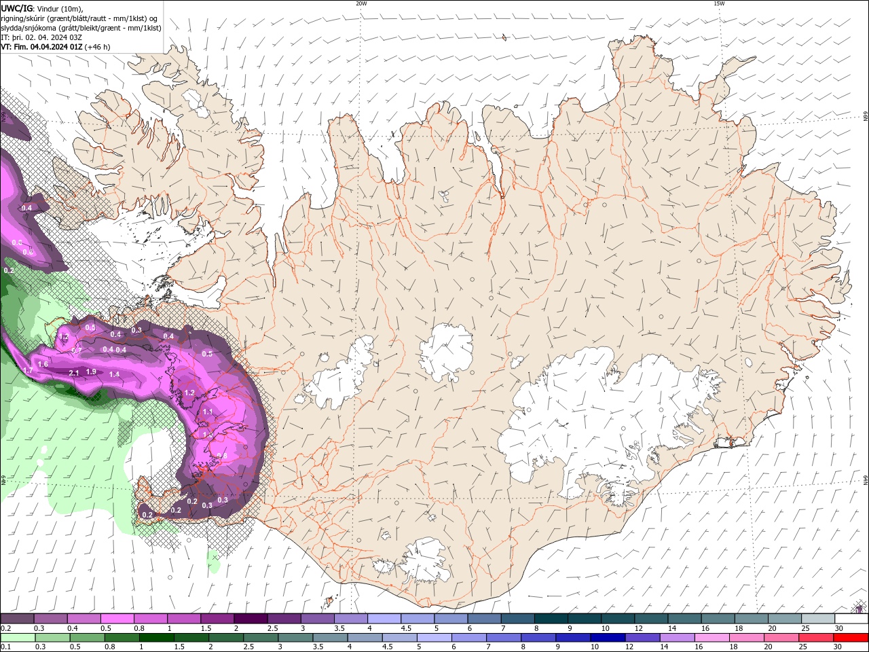Pick the 0.8 swatch in snow legend row
The height and width of the screenshot is (652, 869).
tap(150, 619)
